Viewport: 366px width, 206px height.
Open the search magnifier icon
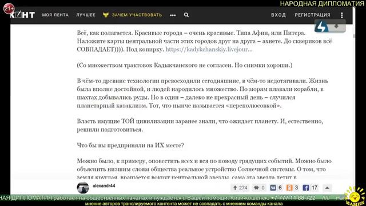click(x=186, y=15)
